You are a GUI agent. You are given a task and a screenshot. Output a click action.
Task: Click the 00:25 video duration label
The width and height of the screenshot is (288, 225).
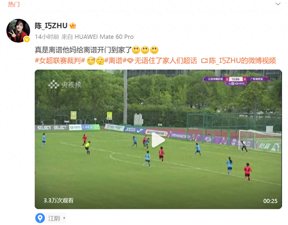(270, 201)
